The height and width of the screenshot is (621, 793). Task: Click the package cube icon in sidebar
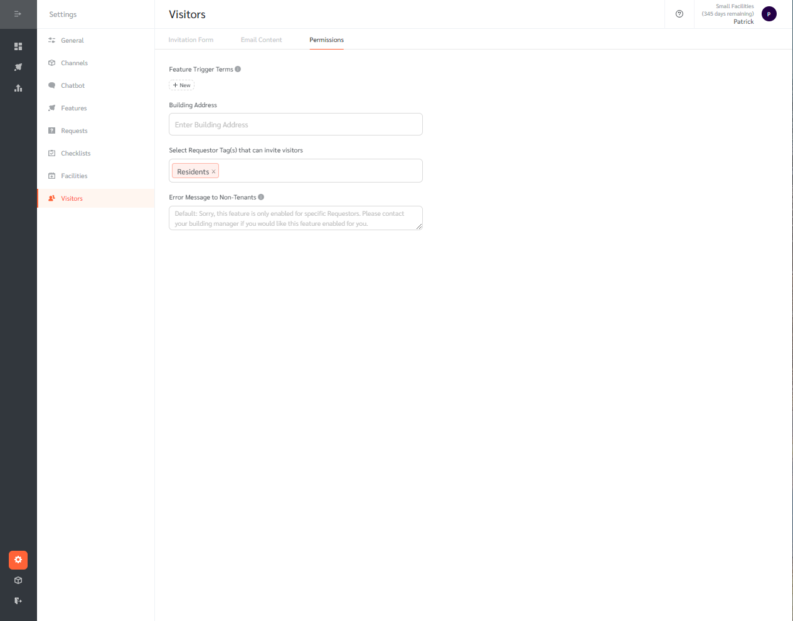click(18, 580)
